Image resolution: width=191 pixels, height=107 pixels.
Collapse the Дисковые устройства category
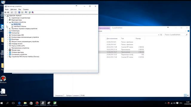pos(7,22)
